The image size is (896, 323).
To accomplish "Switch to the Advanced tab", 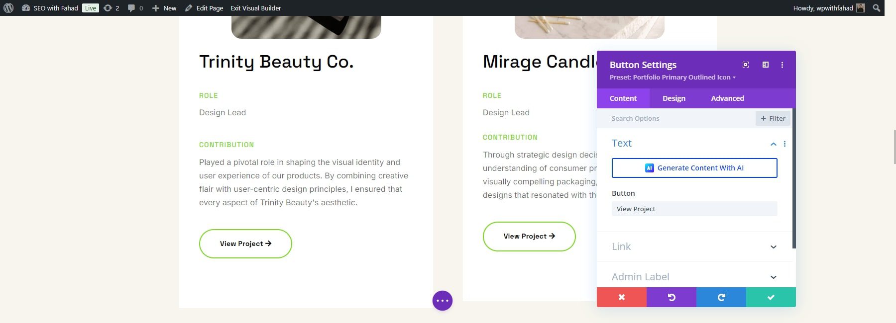I will pos(727,98).
